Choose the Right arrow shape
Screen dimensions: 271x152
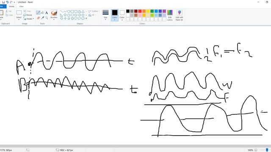pyautogui.click(x=76, y=15)
